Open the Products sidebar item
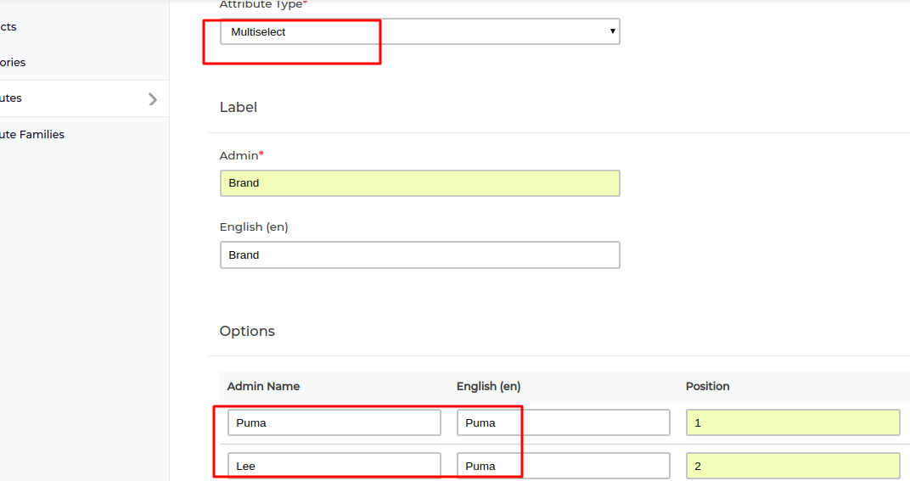The image size is (910, 481). pyautogui.click(x=8, y=26)
